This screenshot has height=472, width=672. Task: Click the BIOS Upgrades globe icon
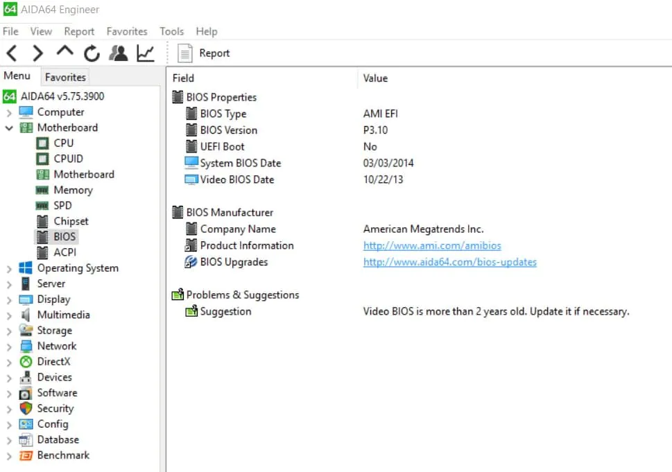pyautogui.click(x=191, y=262)
